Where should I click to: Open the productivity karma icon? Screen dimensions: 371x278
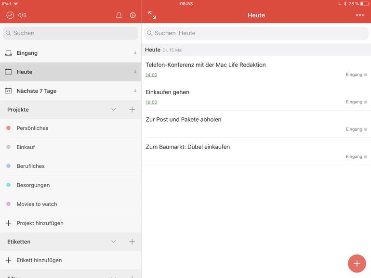pyautogui.click(x=10, y=15)
